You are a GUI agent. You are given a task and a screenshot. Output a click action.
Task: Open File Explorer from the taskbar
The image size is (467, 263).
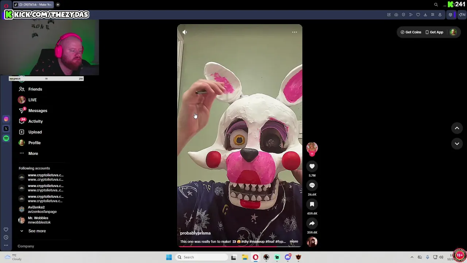(x=244, y=257)
